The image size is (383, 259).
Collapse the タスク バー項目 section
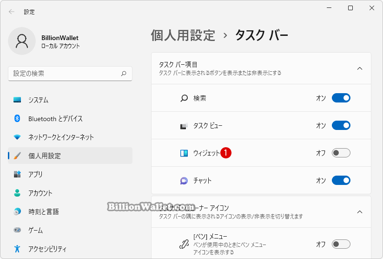360,68
